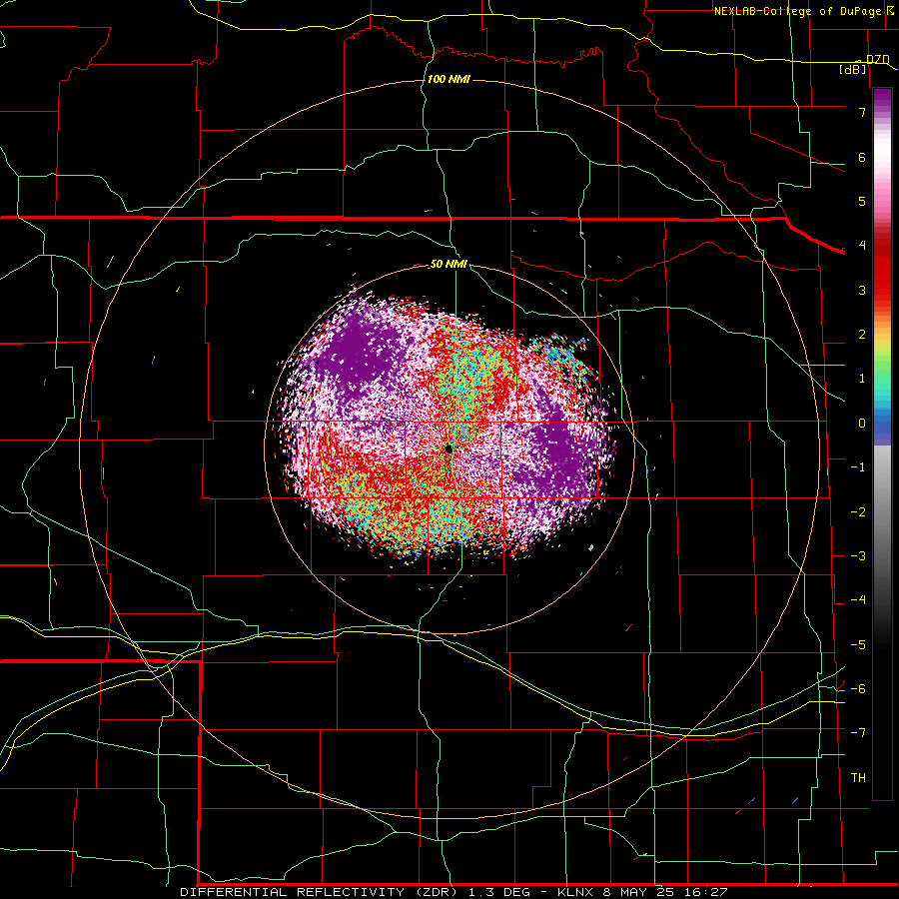This screenshot has width=899, height=899.
Task: Click the "1" value on the color scale
Action: [x=862, y=379]
